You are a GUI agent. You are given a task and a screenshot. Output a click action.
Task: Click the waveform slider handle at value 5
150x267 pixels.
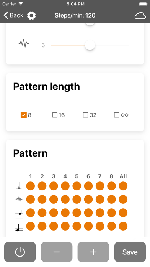pos(90,45)
